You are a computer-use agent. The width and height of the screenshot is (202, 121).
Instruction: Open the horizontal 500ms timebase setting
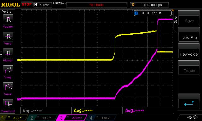(43, 5)
